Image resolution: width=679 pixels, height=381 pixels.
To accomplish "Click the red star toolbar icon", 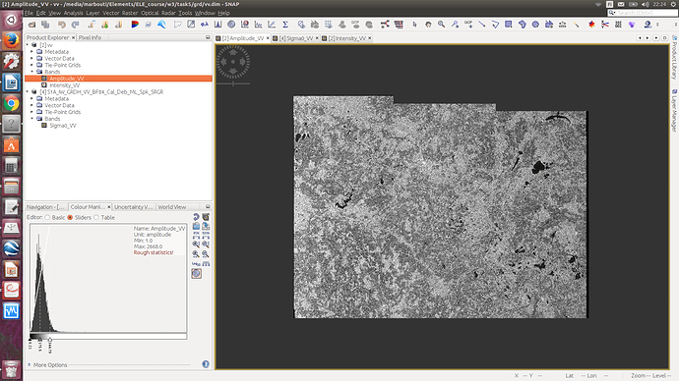I will [x=591, y=25].
